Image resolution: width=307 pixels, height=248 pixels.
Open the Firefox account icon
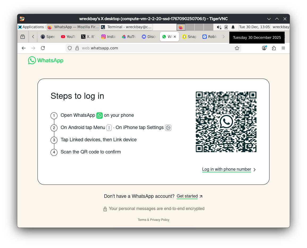[264, 48]
